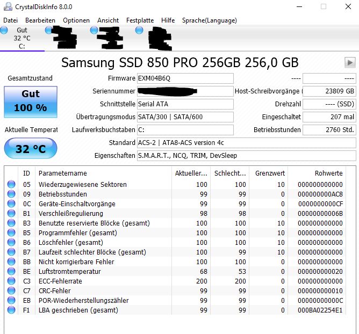359x334 pixels.
Task: Click raw value 00000000006B
Action: [320, 213]
